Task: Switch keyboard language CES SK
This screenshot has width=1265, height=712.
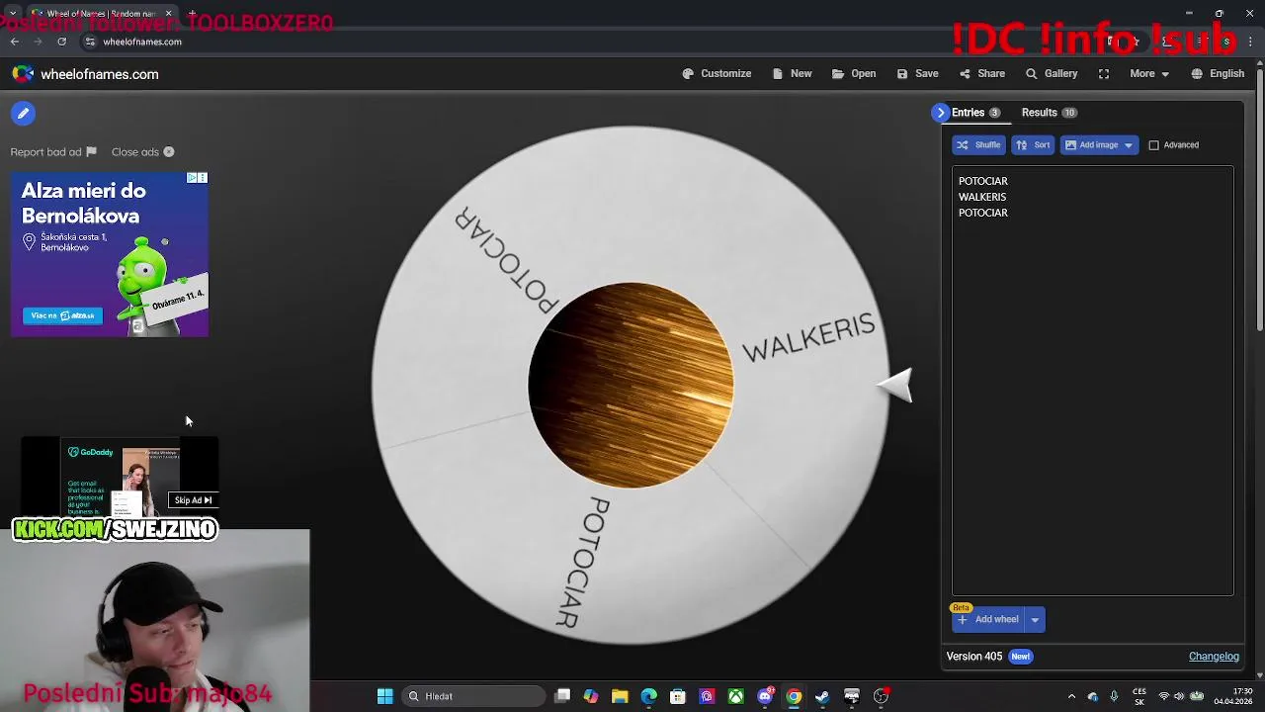Action: [1139, 696]
